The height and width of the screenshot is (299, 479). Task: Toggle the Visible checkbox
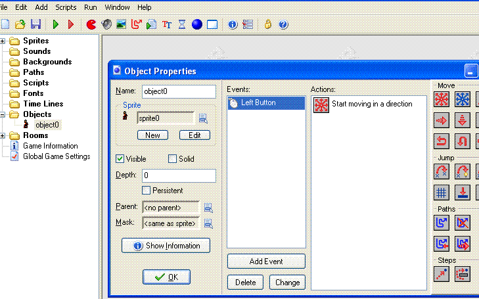120,159
